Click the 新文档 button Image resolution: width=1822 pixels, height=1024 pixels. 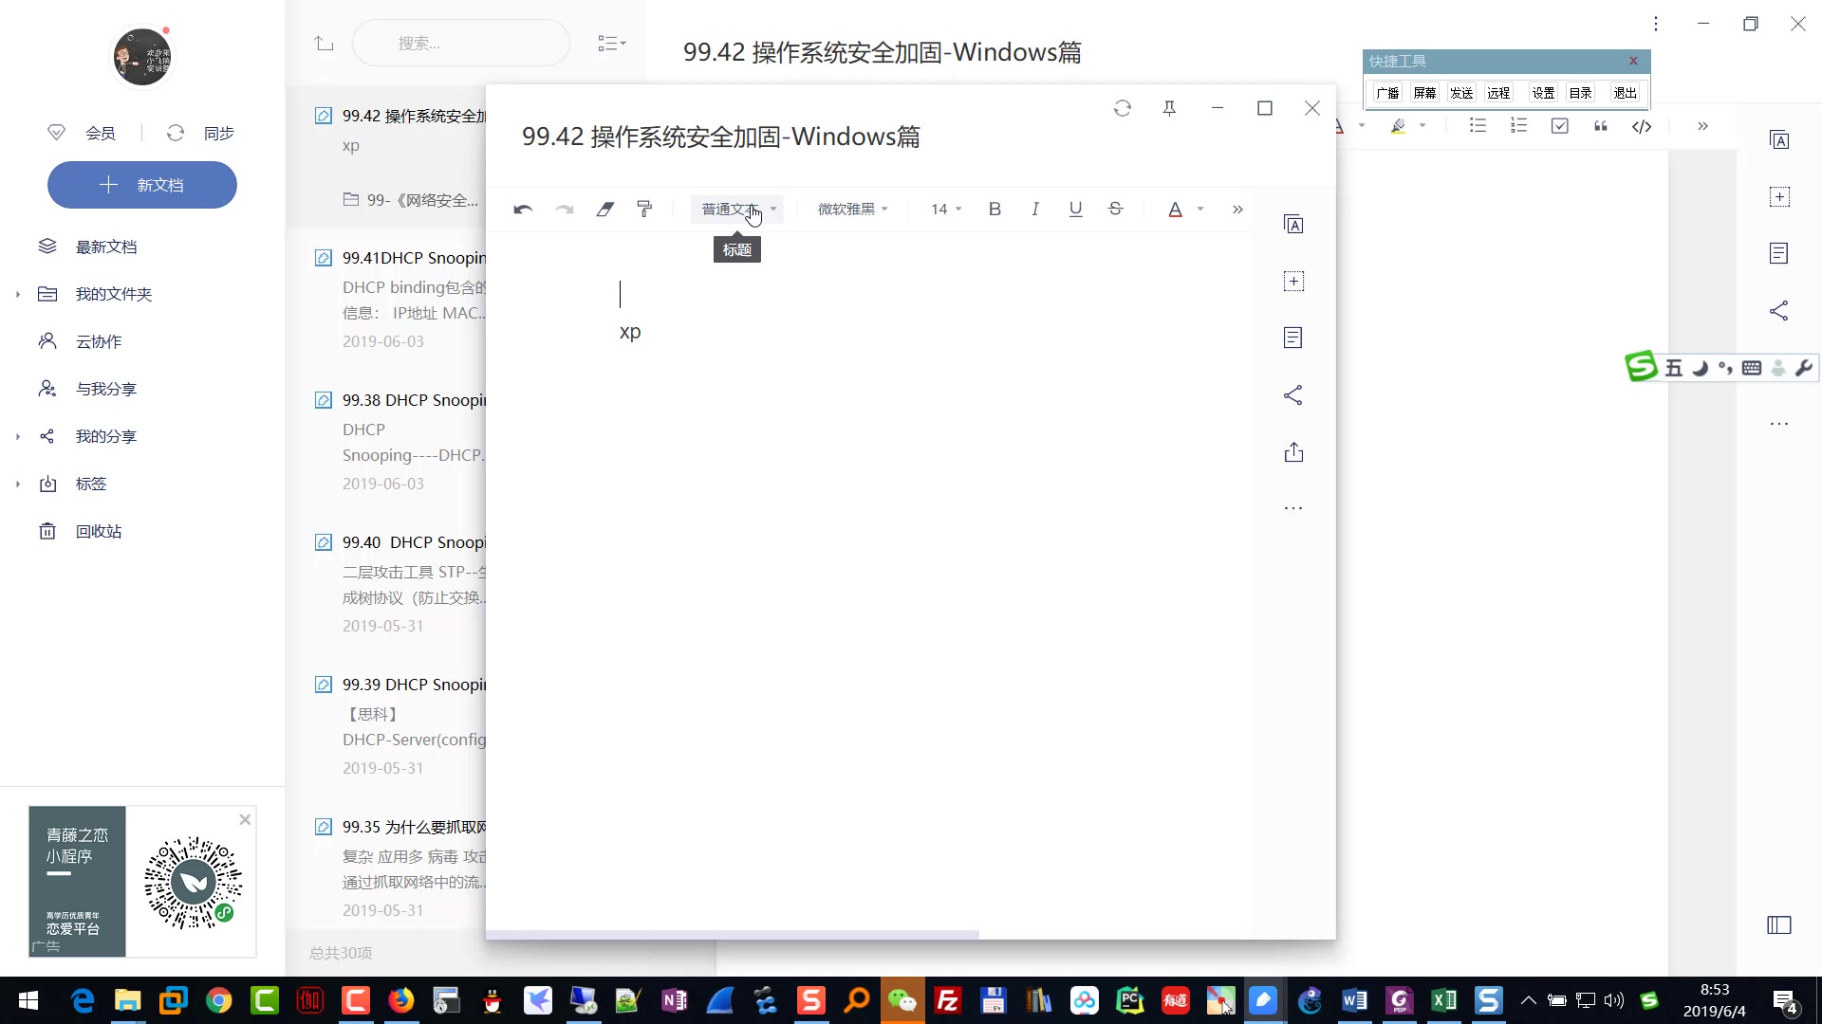(x=142, y=185)
